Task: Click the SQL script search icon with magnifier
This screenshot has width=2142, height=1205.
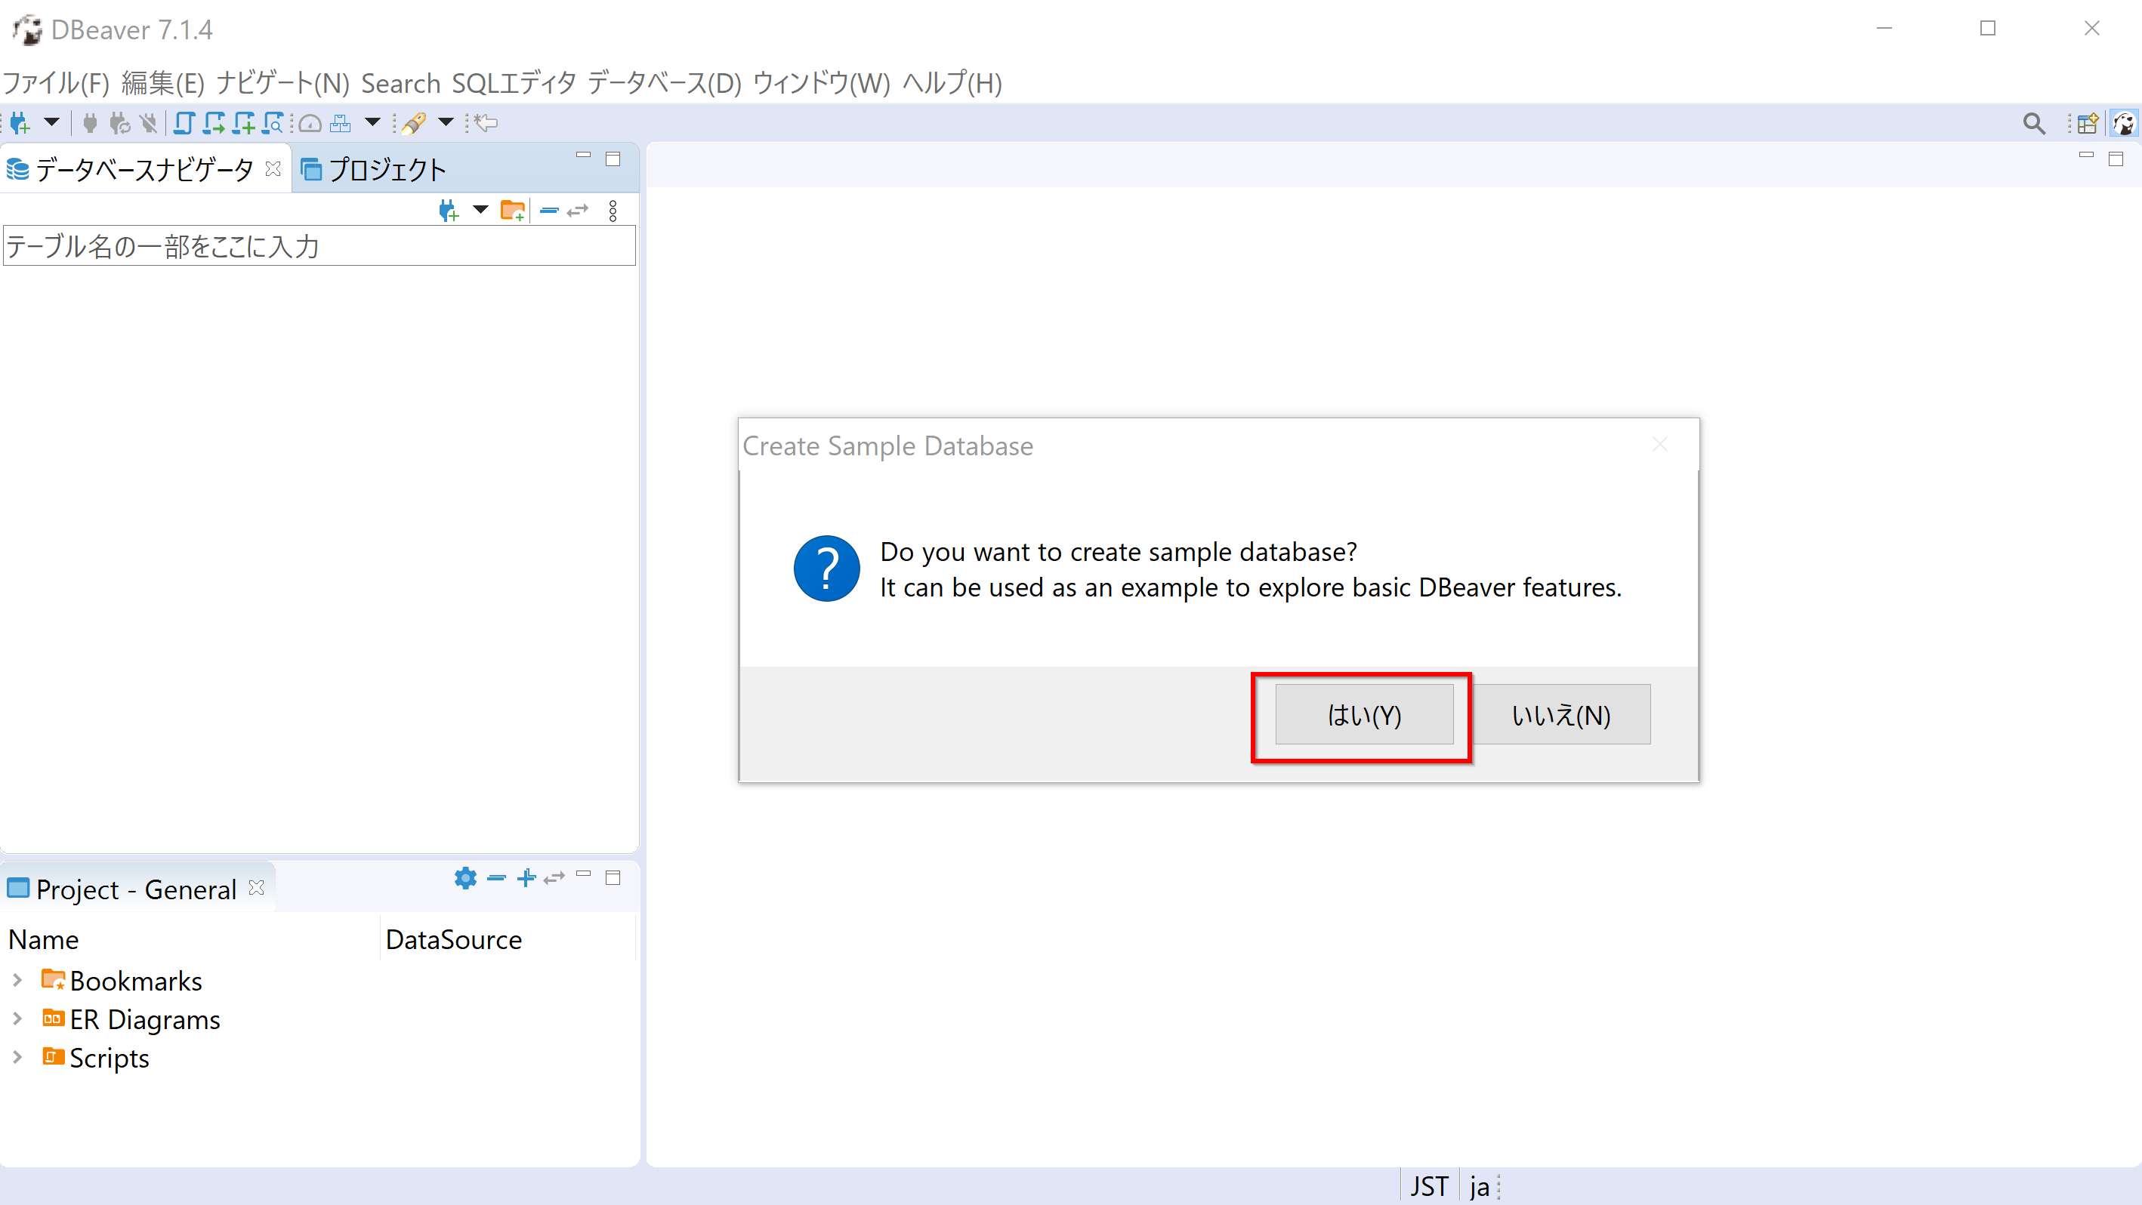Action: click(273, 124)
